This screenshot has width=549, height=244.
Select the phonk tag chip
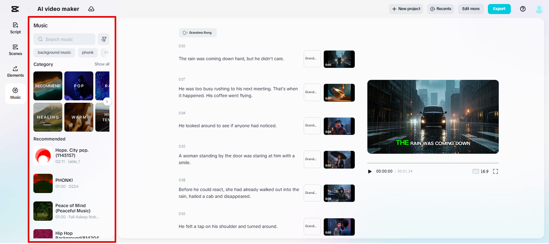pyautogui.click(x=88, y=53)
